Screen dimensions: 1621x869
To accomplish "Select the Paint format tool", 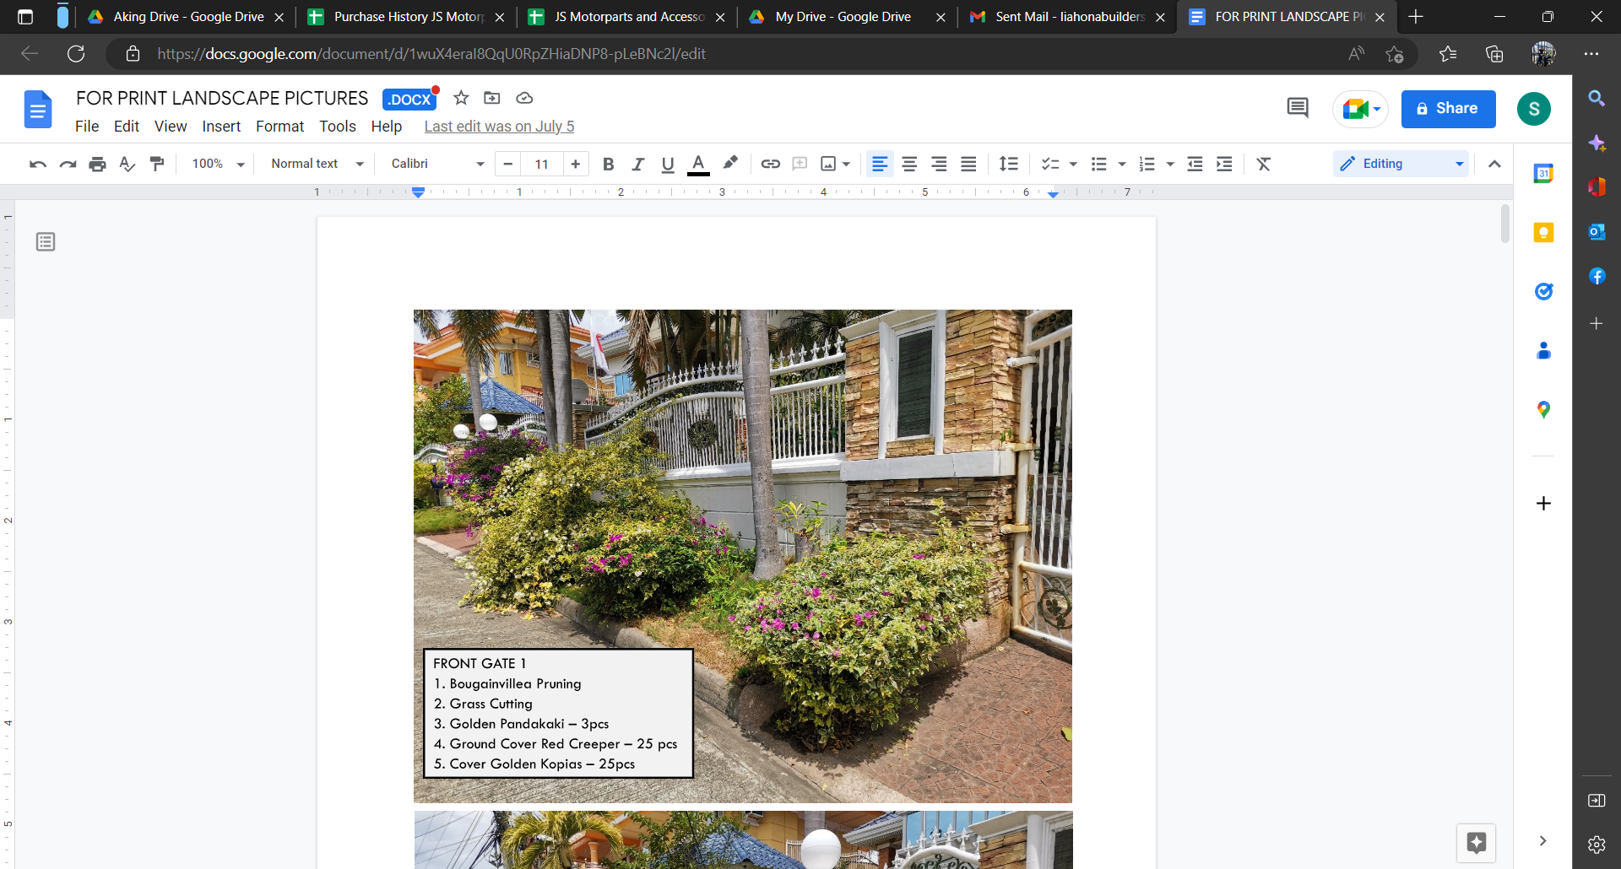I will pyautogui.click(x=157, y=164).
